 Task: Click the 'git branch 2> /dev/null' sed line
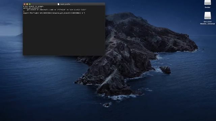pyautogui.click(x=56, y=10)
